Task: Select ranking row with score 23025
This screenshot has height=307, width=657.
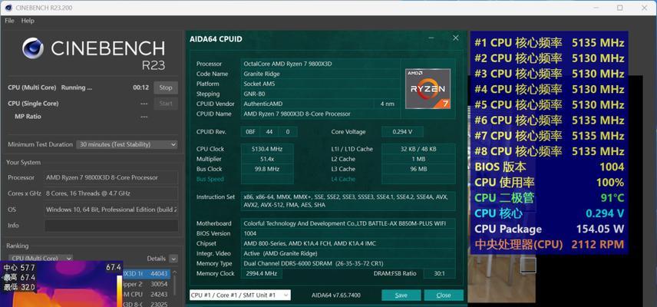Action: point(147,305)
